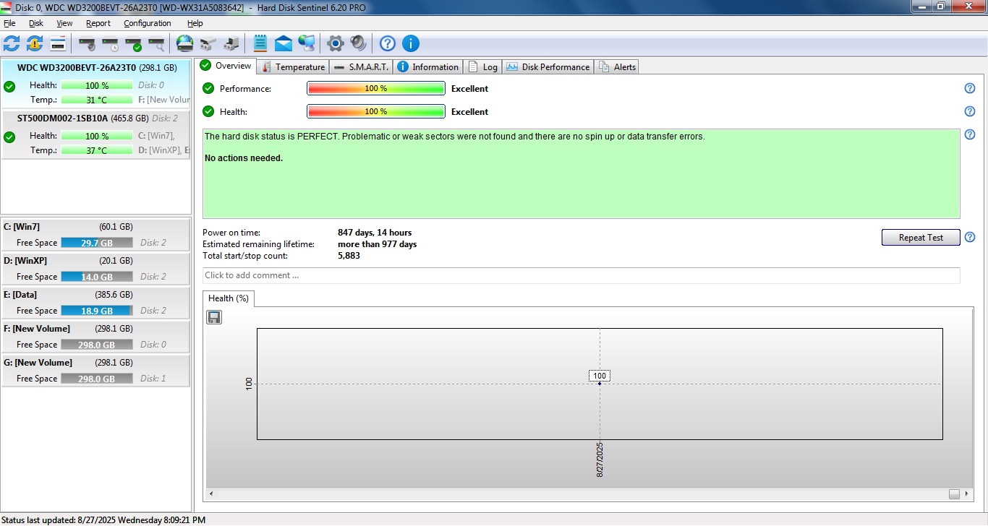Click the 'more than 977 days' lifetime value

point(377,244)
